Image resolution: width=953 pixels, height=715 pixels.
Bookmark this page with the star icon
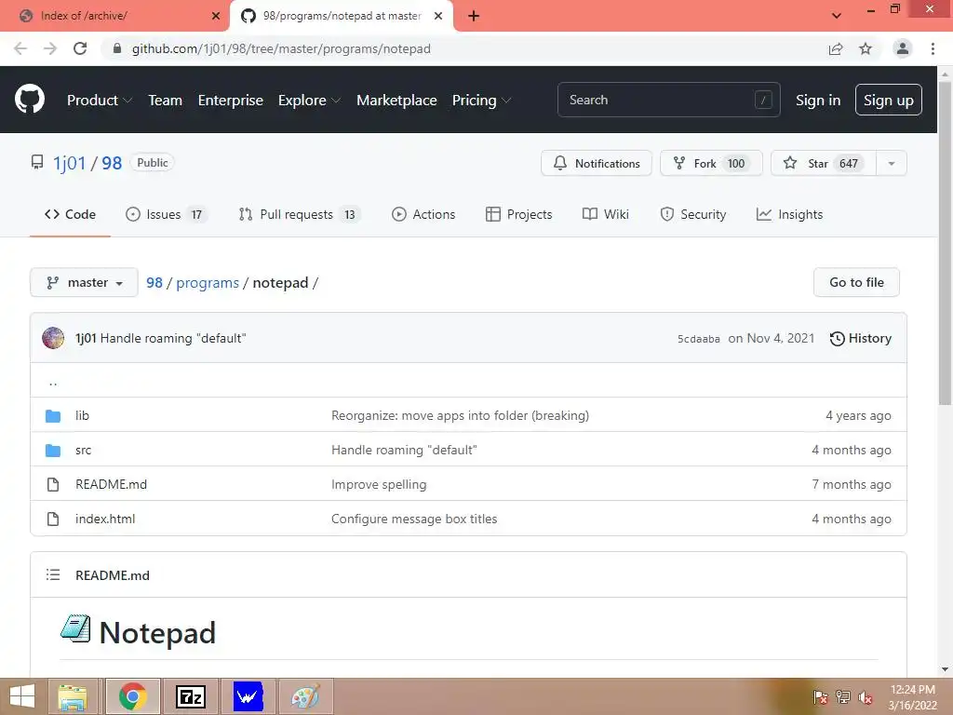(866, 48)
